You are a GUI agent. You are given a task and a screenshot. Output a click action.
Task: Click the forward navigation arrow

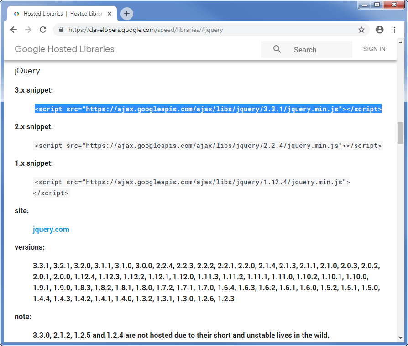point(28,30)
